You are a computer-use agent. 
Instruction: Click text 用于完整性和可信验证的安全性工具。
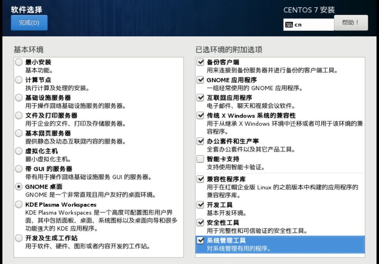pos(257,231)
